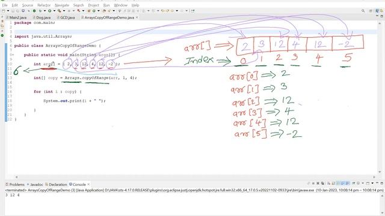Toggle Pin Console icon

353,183
